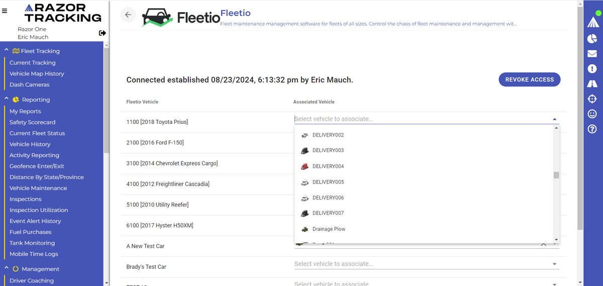
Task: Click the DELIVERY006 vehicle icon
Action: 305,198
